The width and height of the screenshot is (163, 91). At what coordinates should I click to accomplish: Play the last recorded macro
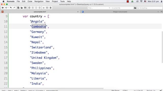[36, 8]
